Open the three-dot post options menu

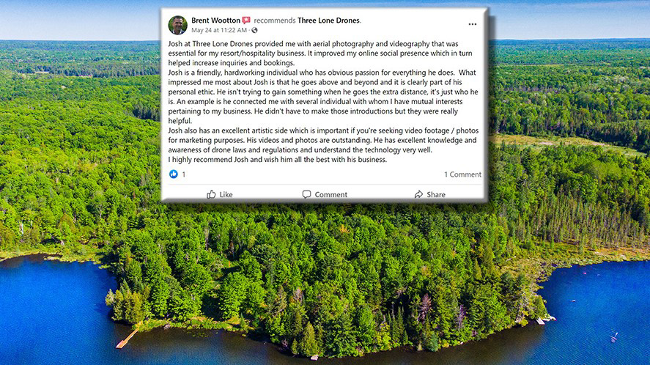point(472,24)
